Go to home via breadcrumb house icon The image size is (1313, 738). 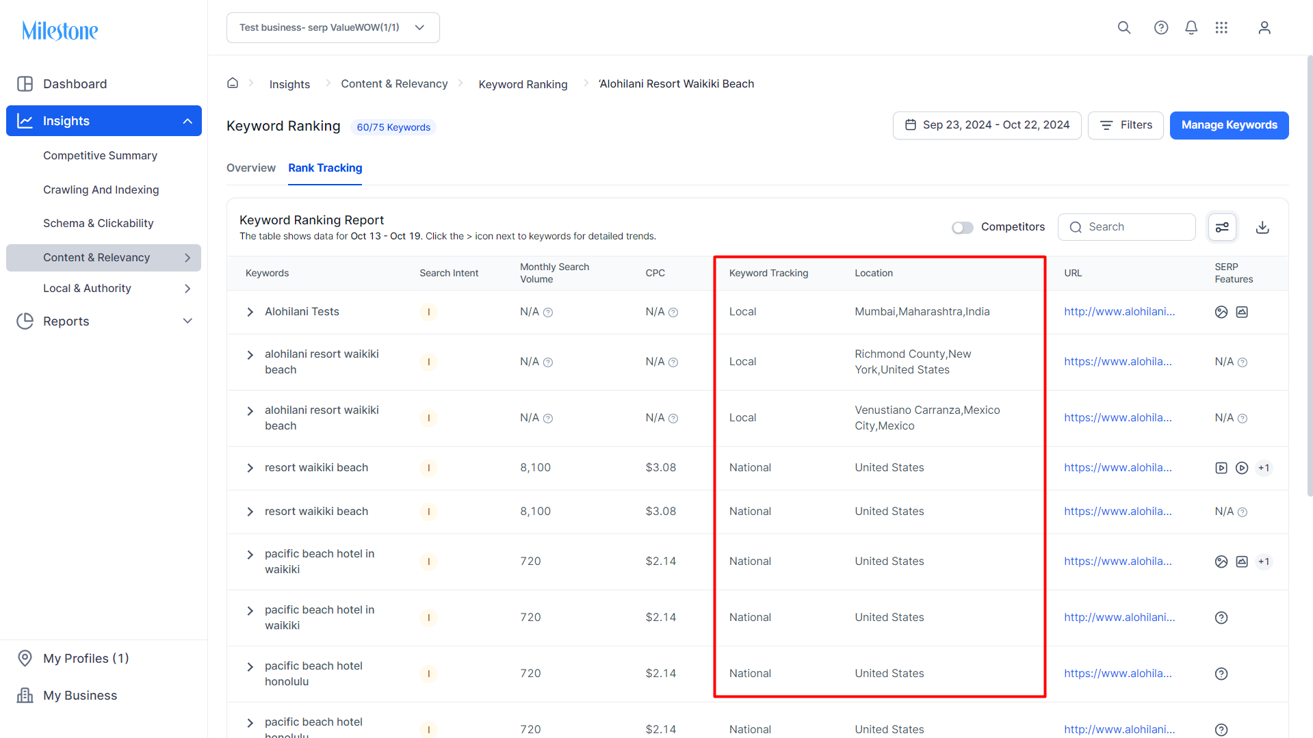coord(233,83)
